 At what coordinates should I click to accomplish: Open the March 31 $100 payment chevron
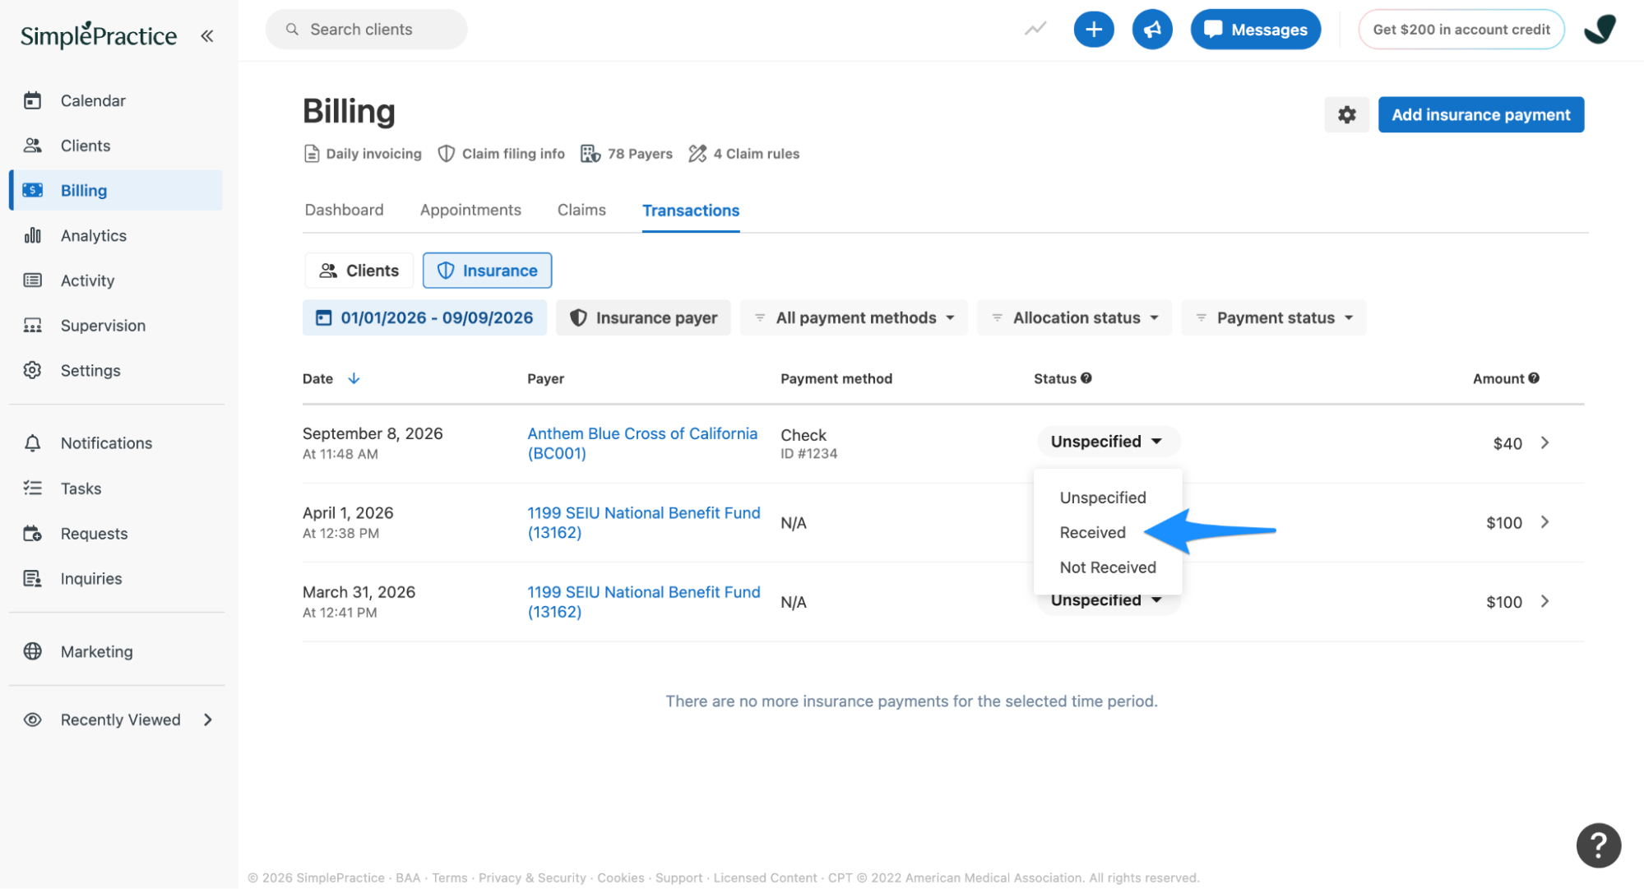(x=1544, y=601)
